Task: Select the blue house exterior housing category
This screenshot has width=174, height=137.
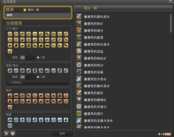Action: 10,120
